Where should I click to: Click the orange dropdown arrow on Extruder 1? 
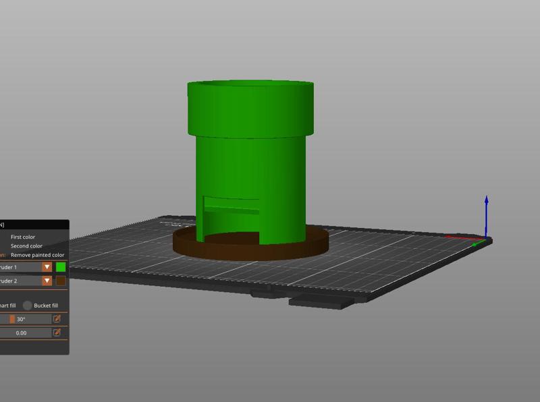point(46,266)
